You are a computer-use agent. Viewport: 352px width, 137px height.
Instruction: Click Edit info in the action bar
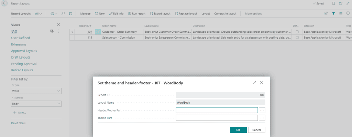(x=116, y=13)
